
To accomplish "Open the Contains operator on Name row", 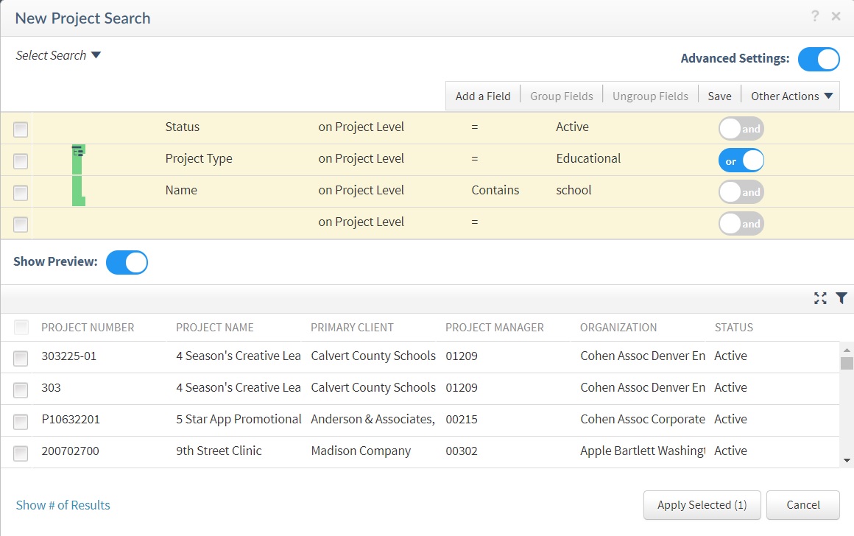I will (495, 190).
